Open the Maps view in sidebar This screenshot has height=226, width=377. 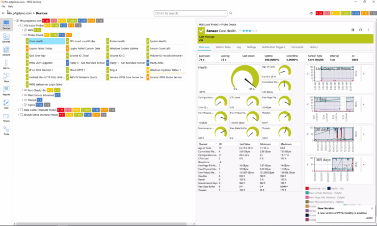click(6, 77)
